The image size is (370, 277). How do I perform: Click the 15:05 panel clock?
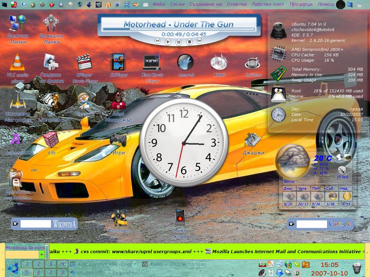tap(330, 265)
